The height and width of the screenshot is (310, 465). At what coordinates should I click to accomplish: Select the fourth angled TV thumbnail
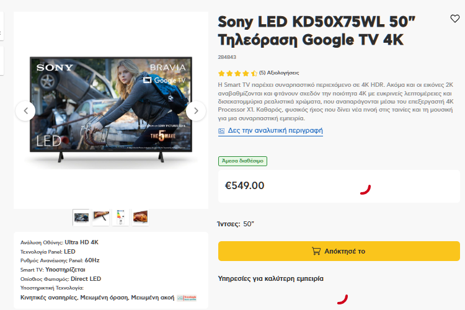pyautogui.click(x=140, y=218)
